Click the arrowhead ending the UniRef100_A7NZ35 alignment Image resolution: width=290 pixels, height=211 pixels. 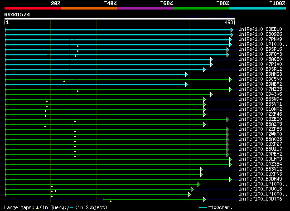[231, 90]
